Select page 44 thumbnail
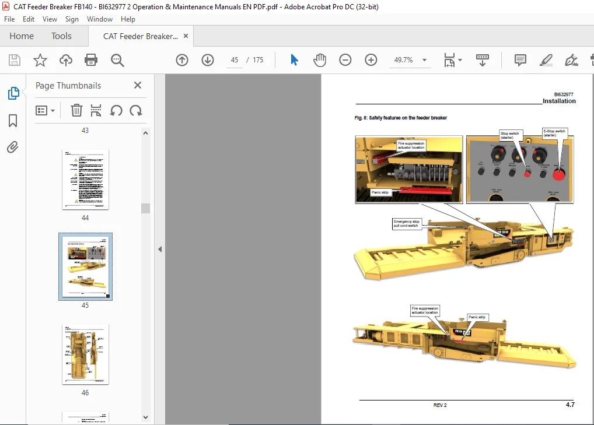 85,179
